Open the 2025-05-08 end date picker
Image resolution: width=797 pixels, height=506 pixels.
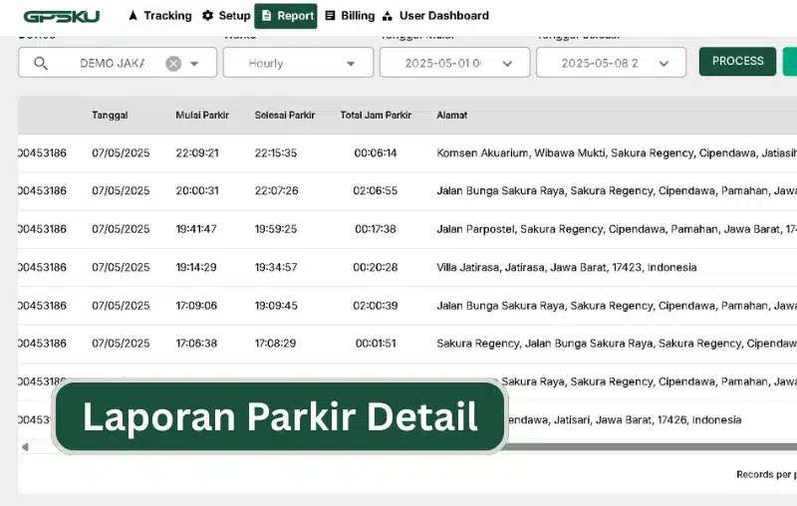tap(611, 63)
